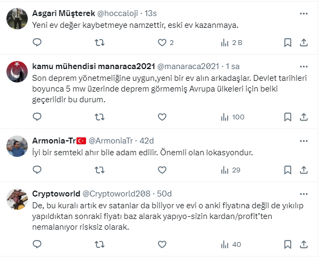Retweet the Cryptoworld post
Screen dimensions: 325x257
coord(99,244)
